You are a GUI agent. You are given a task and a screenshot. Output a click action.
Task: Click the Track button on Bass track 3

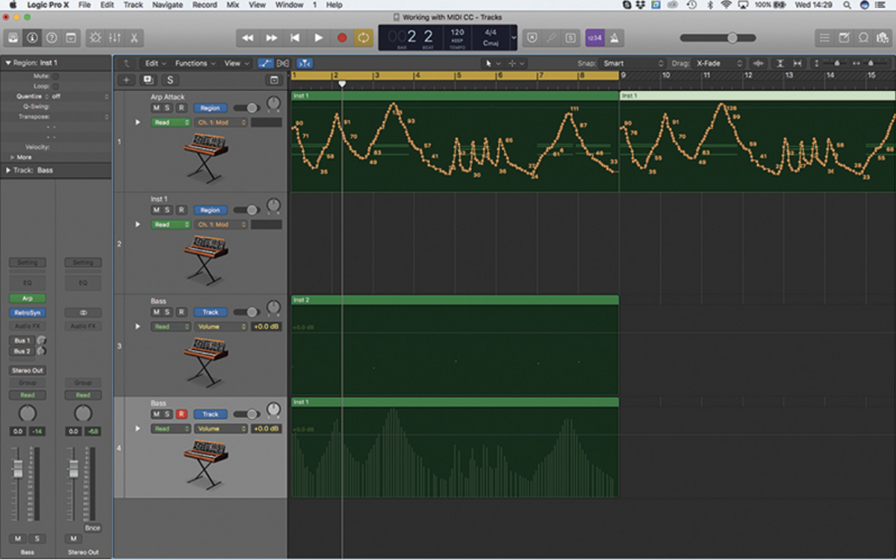[211, 312]
